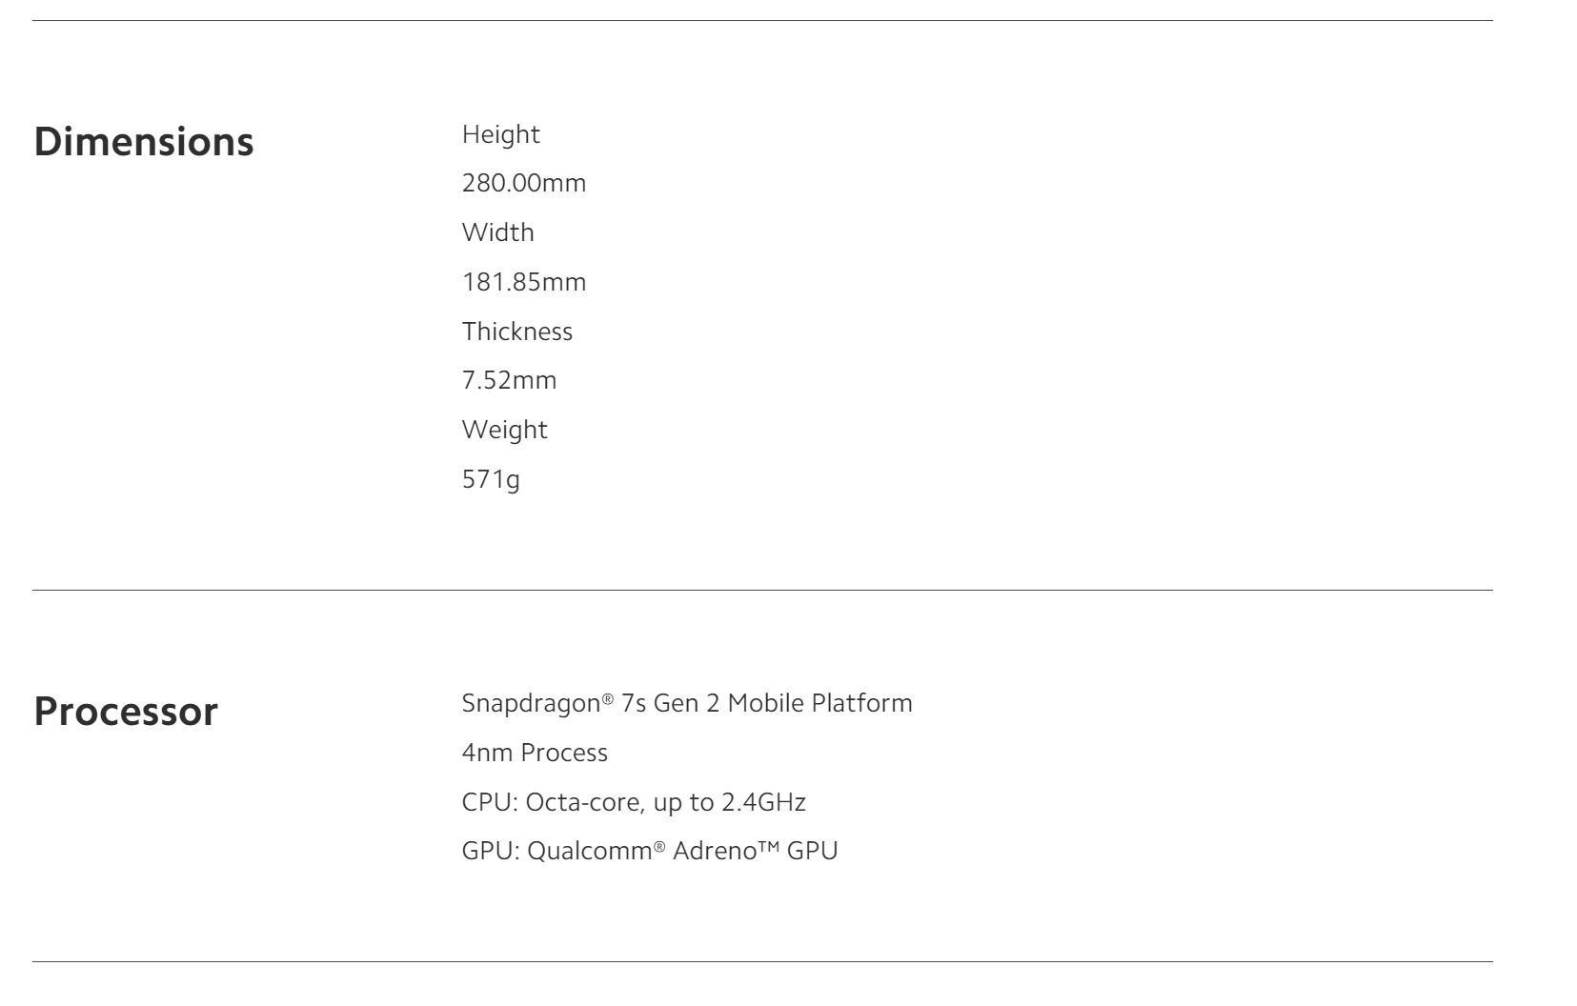Click the trademark symbol after Adreno
This screenshot has height=1006, width=1577.
point(769,847)
